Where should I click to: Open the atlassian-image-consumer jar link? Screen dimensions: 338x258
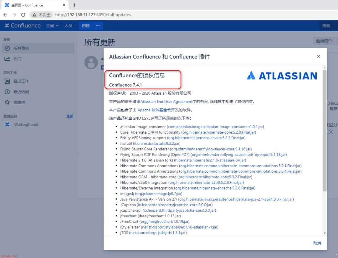(215, 127)
